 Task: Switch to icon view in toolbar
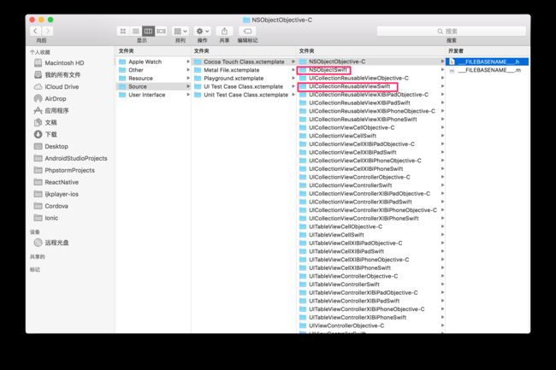[123, 31]
